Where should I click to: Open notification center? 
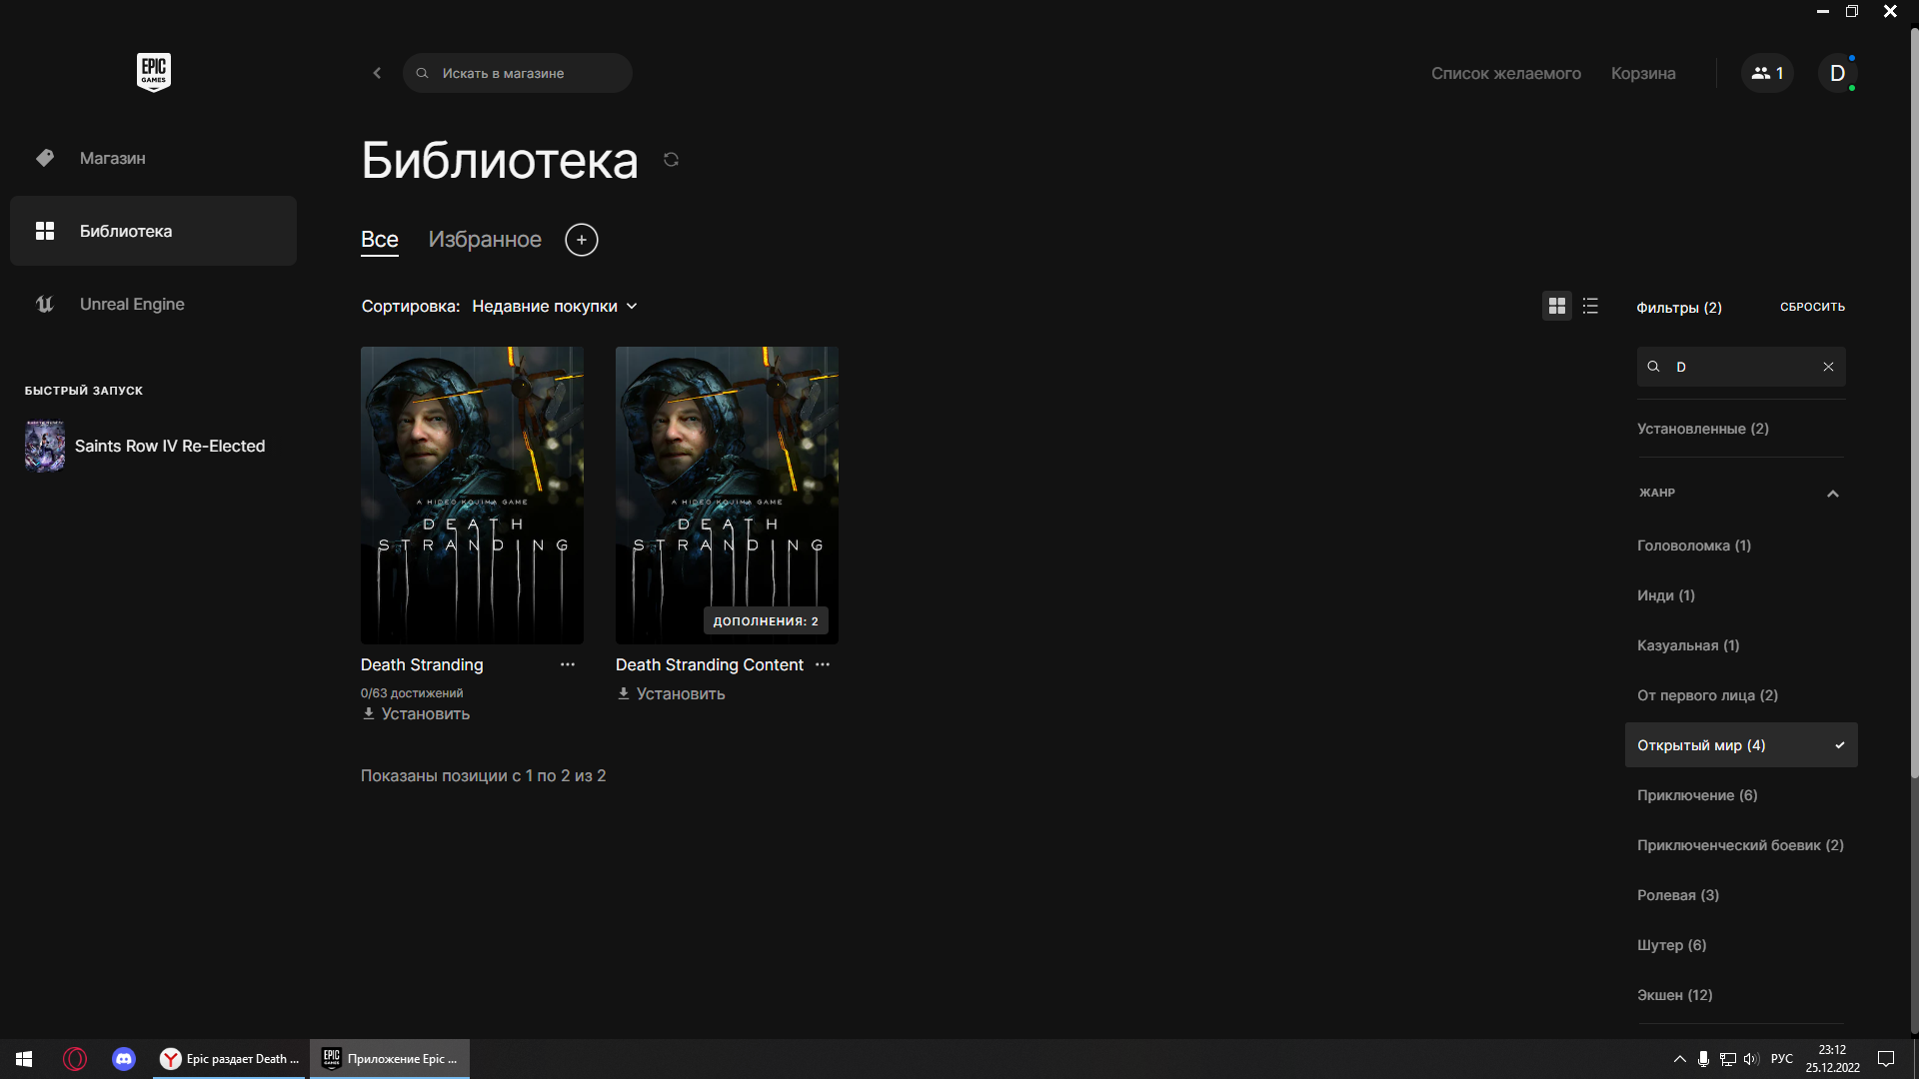tap(1886, 1059)
